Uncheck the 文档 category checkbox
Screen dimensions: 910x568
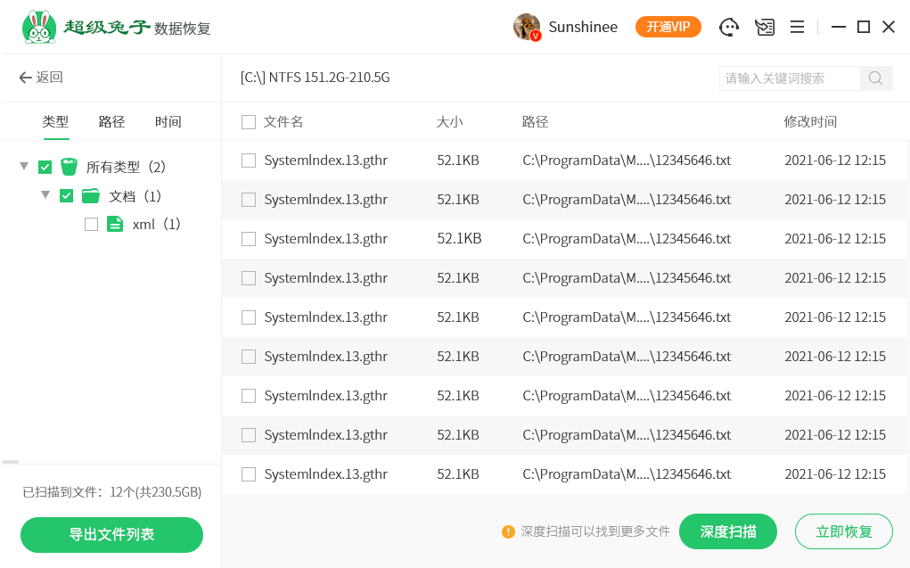[x=66, y=196]
